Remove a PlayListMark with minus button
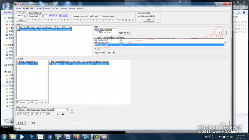The image size is (249, 140). (x=72, y=116)
